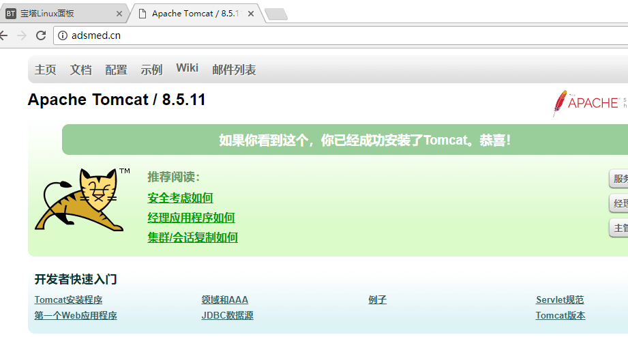This screenshot has width=628, height=337.
Task: Open a new tab with the new-tab button
Action: coord(276,14)
